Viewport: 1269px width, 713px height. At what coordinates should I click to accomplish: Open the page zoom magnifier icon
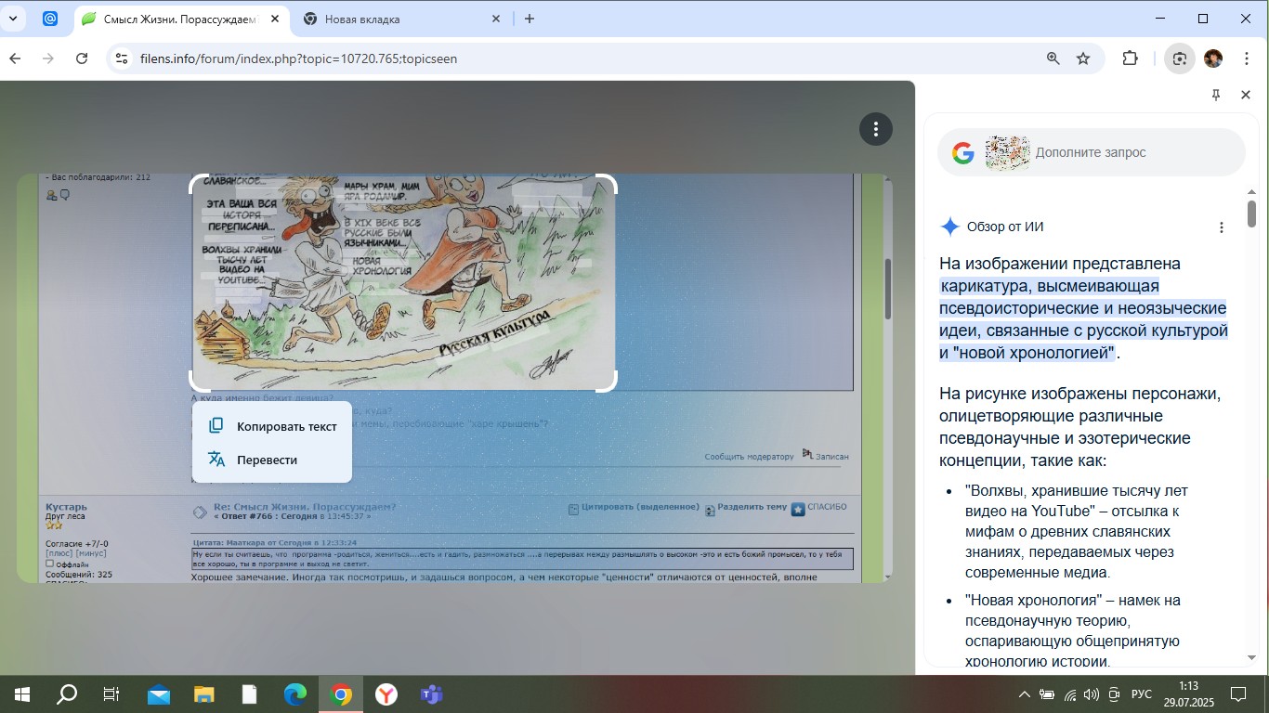pyautogui.click(x=1053, y=58)
